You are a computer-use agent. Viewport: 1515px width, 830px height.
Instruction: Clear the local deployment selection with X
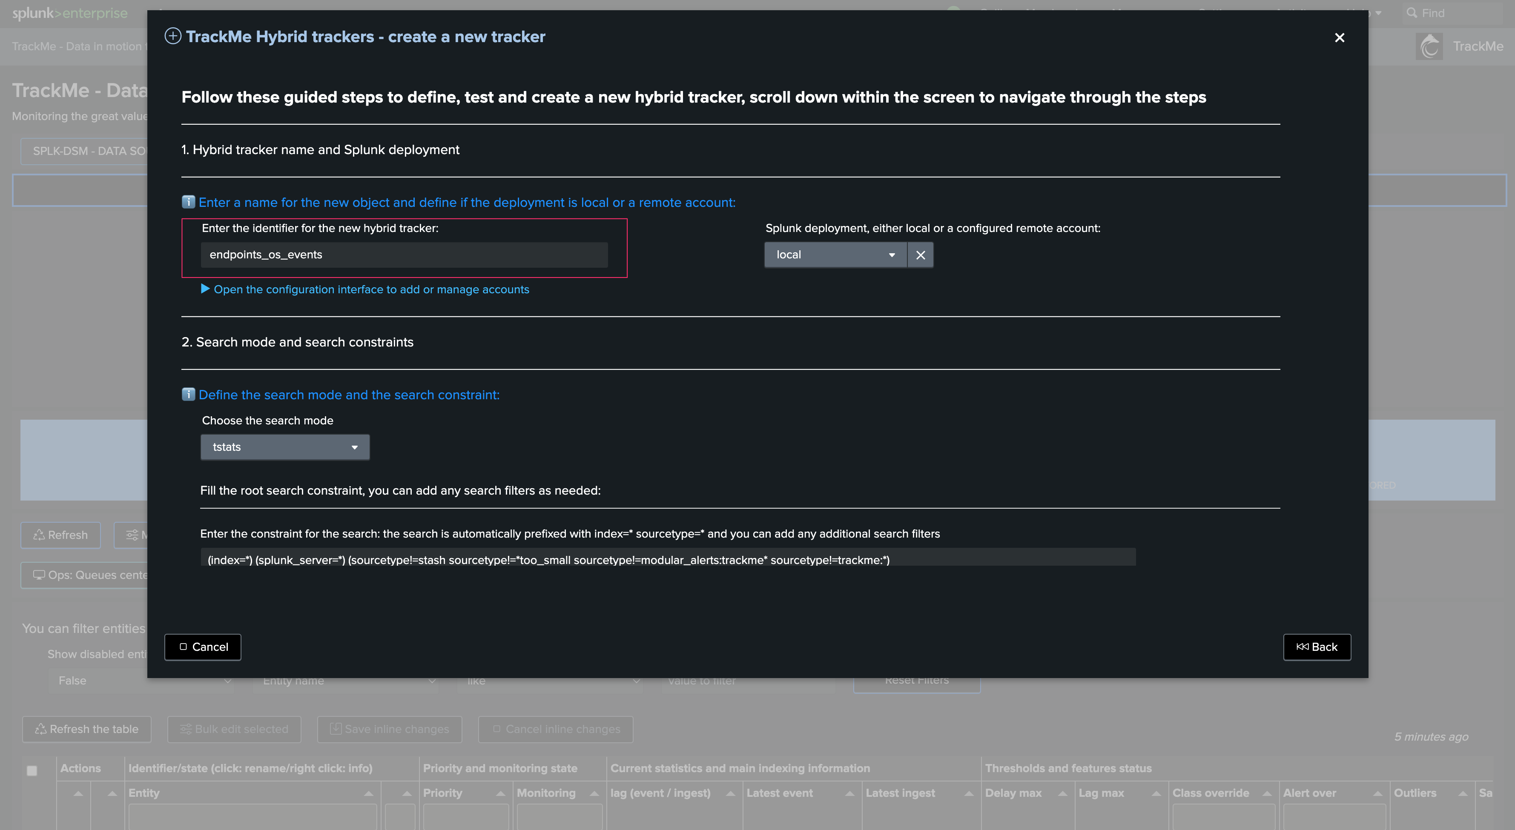(921, 255)
